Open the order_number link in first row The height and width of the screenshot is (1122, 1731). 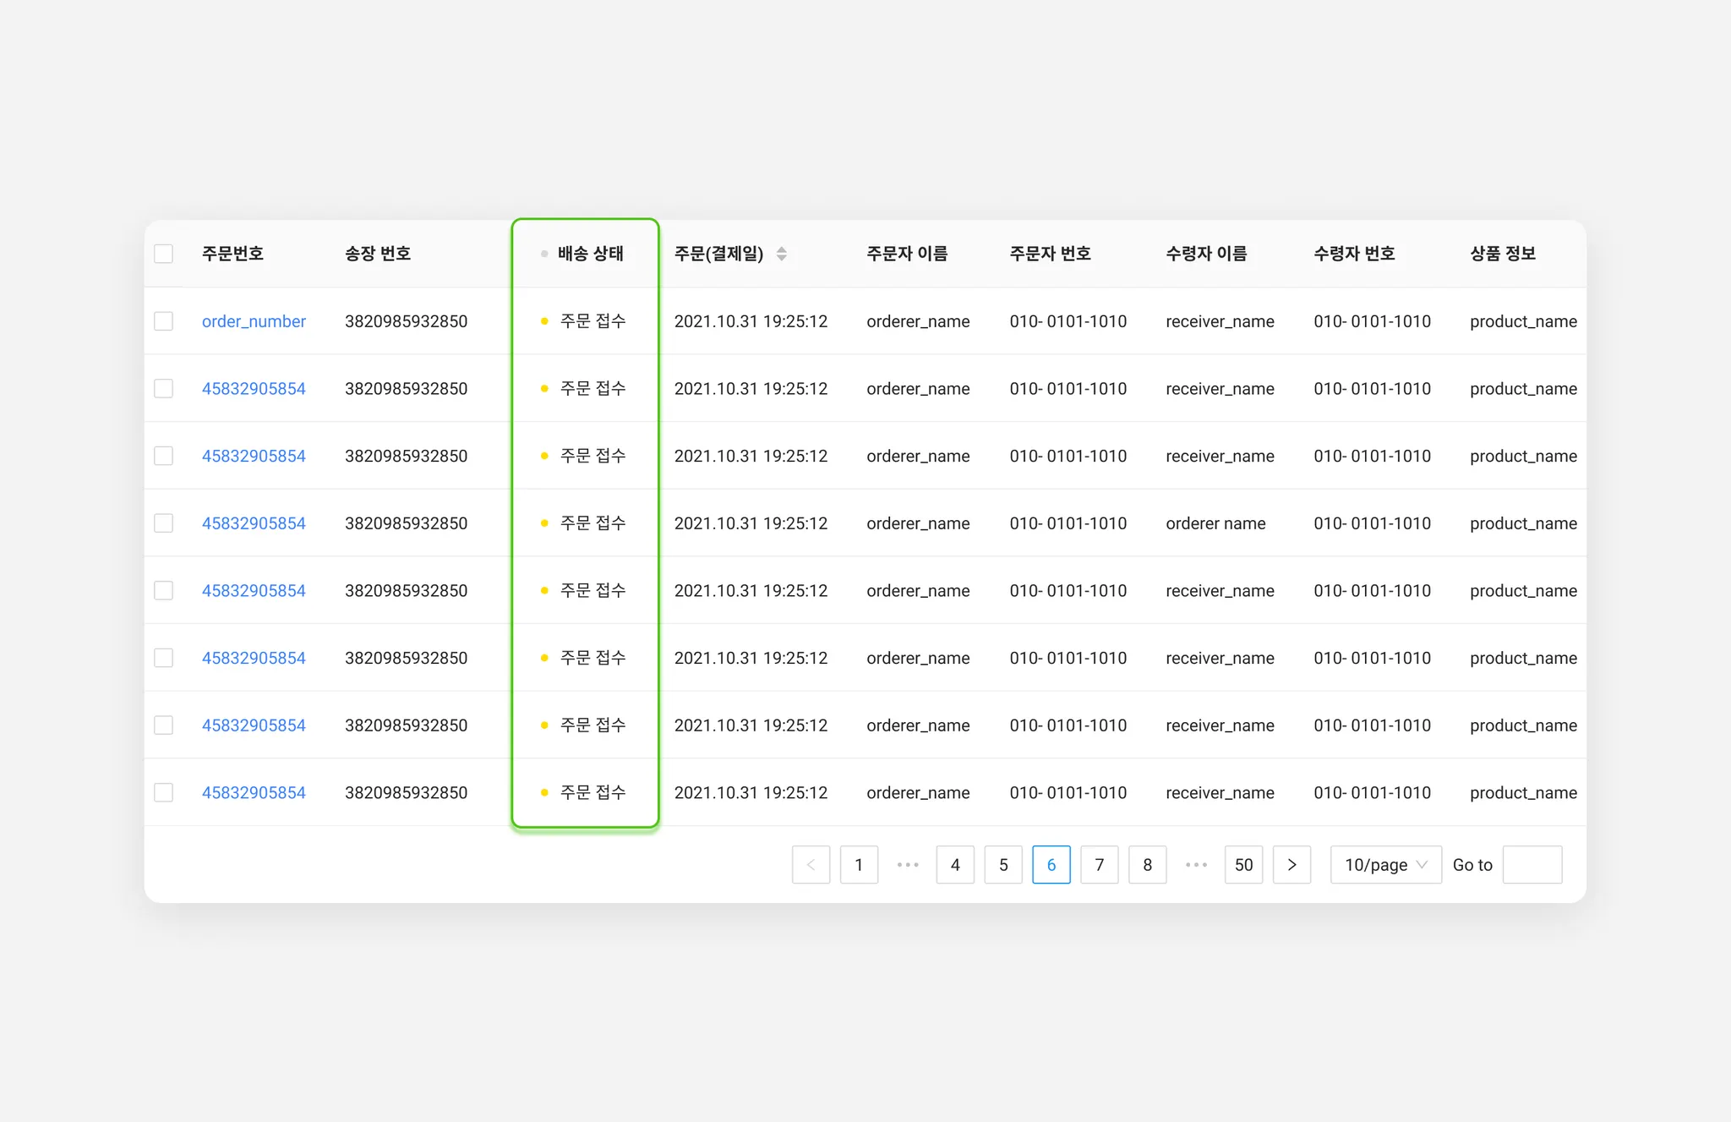pos(254,321)
